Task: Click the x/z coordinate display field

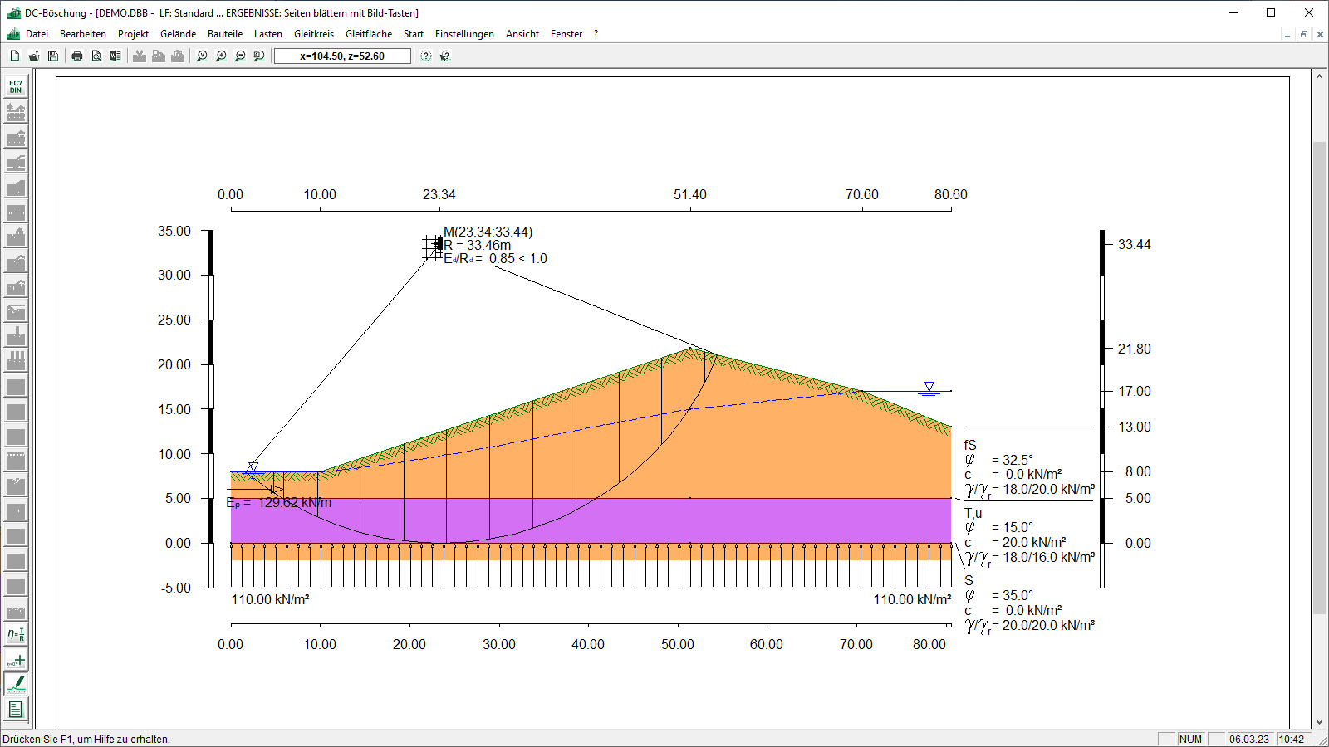Action: pos(342,56)
